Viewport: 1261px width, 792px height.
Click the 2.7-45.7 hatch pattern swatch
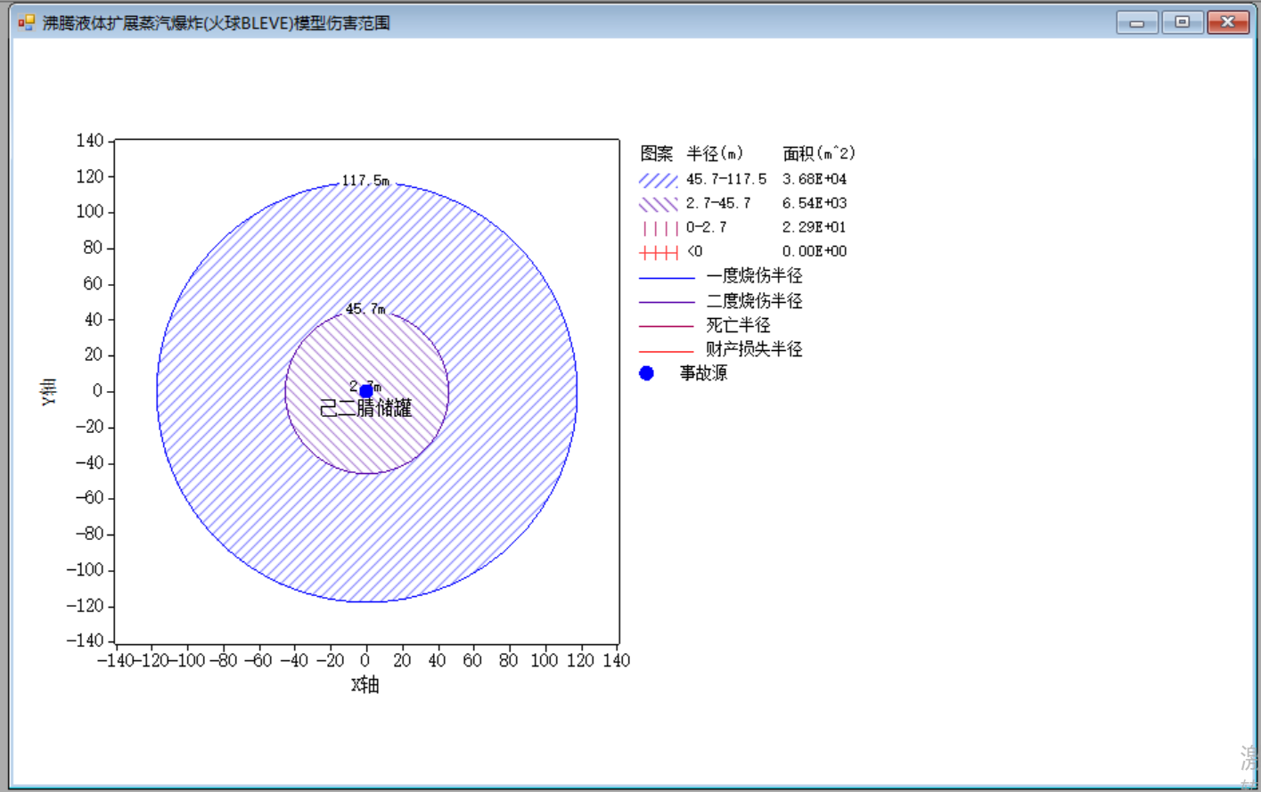click(659, 204)
